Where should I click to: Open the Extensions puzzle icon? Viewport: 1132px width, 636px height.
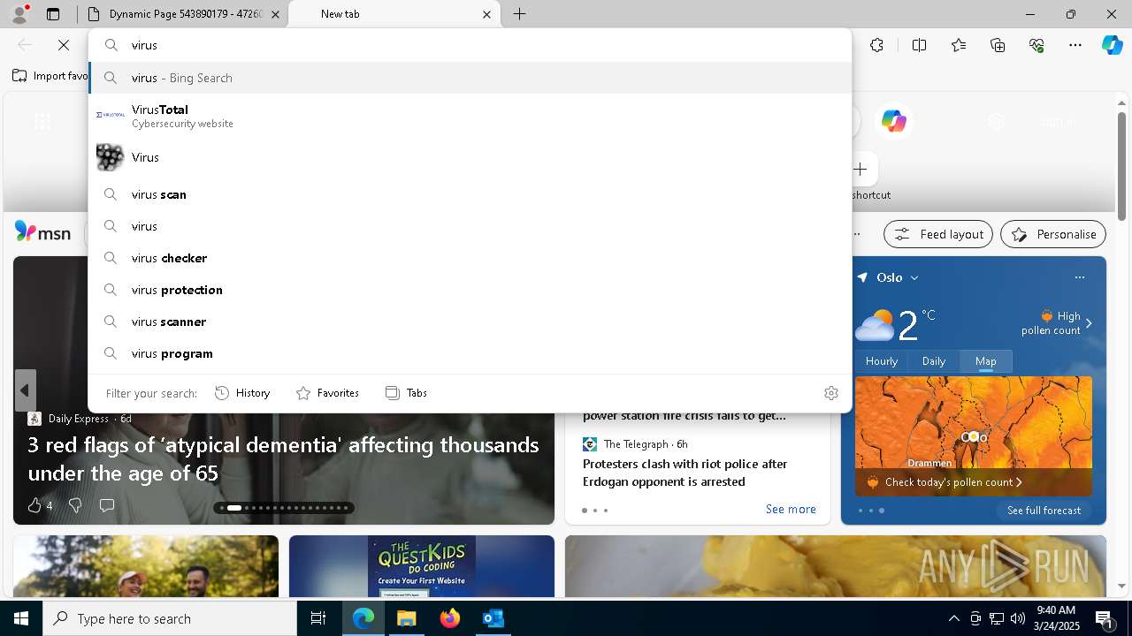876,45
